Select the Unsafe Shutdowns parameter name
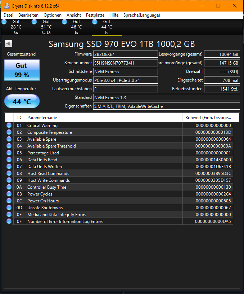Image resolution: width=244 pixels, height=294 pixels. pyautogui.click(x=45, y=208)
